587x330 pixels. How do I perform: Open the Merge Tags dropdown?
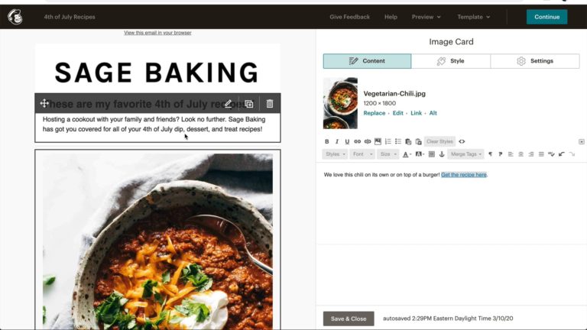pyautogui.click(x=465, y=154)
